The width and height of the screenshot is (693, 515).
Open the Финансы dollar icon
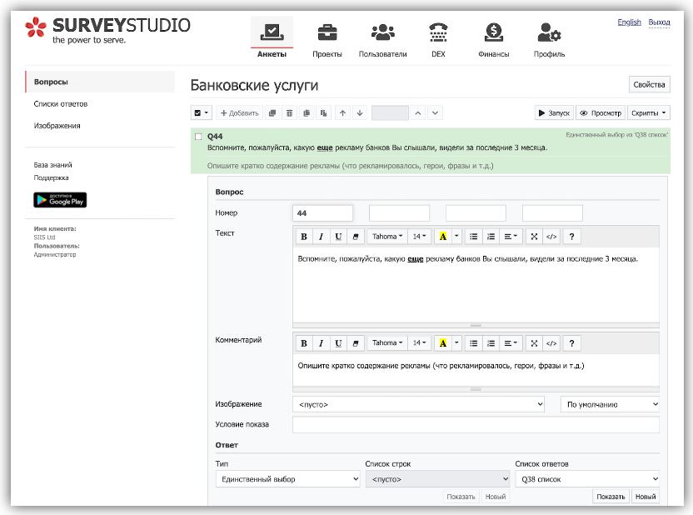click(494, 32)
